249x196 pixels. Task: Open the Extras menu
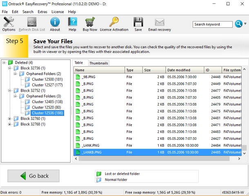click(42, 12)
